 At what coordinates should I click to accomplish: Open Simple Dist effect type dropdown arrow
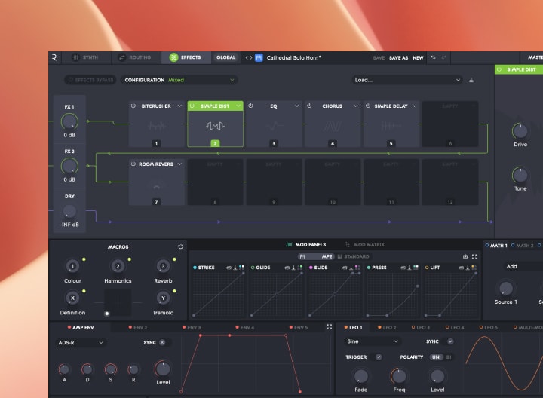point(238,106)
